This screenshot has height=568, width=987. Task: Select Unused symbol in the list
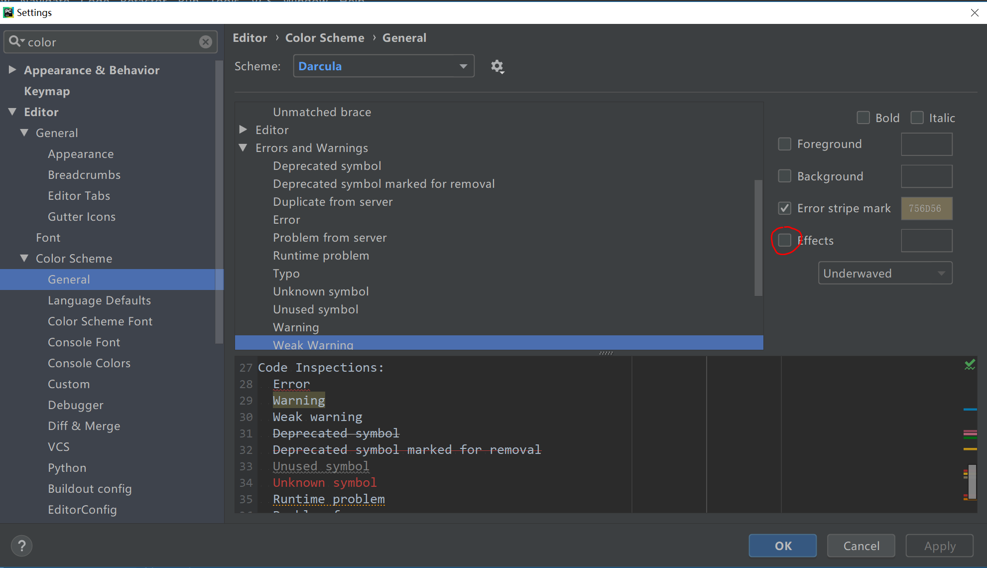[x=315, y=309]
